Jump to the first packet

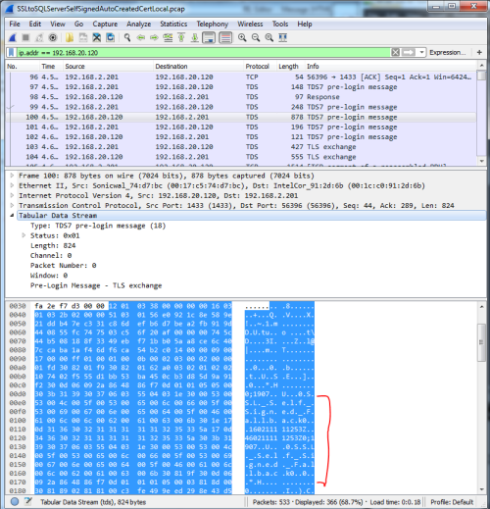click(x=181, y=37)
